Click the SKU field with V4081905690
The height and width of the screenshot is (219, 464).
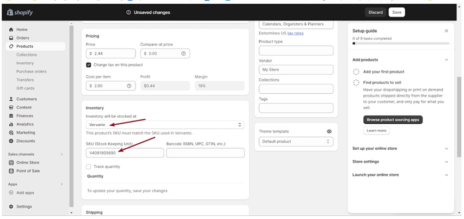coord(125,153)
